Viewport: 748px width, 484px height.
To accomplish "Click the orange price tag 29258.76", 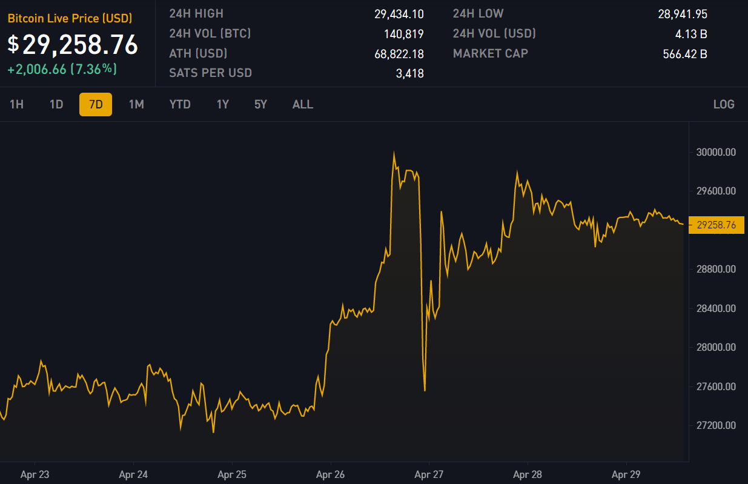I will [717, 225].
